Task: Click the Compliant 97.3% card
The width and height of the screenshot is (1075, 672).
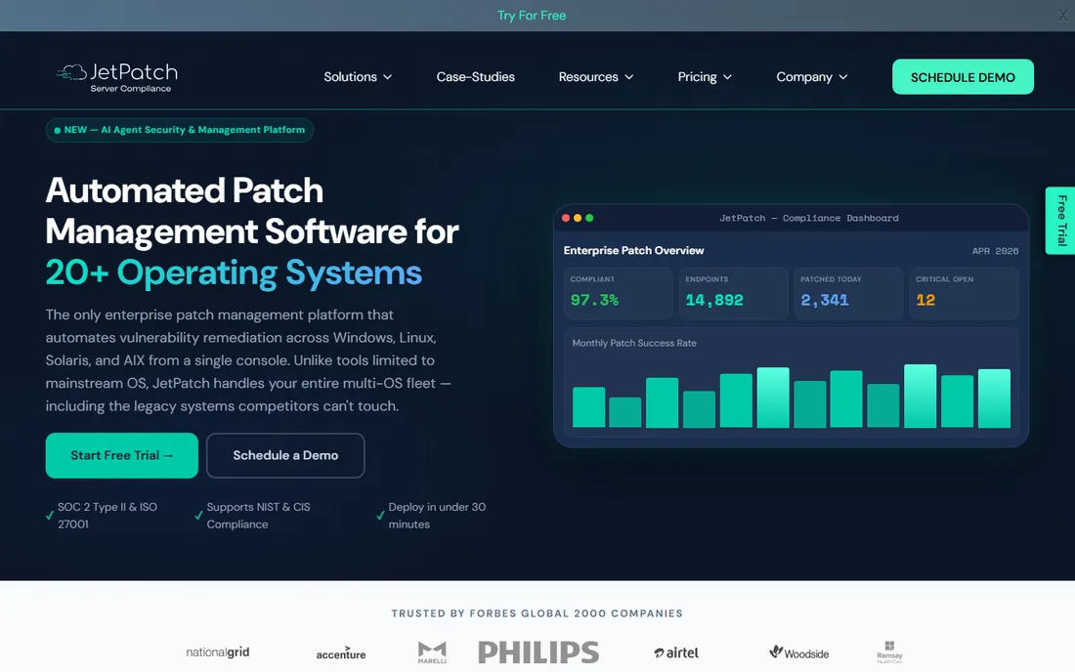Action: (x=619, y=293)
